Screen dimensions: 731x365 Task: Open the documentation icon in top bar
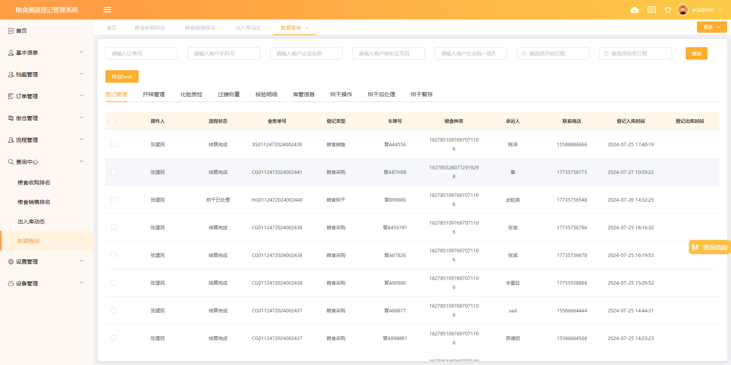651,10
